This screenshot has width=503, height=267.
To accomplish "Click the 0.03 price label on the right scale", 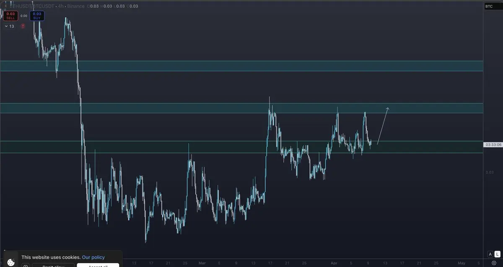I will point(490,172).
